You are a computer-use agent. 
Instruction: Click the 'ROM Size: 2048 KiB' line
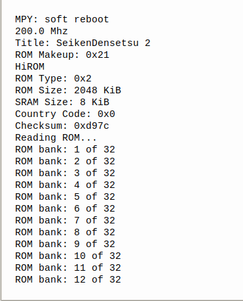click(x=68, y=90)
